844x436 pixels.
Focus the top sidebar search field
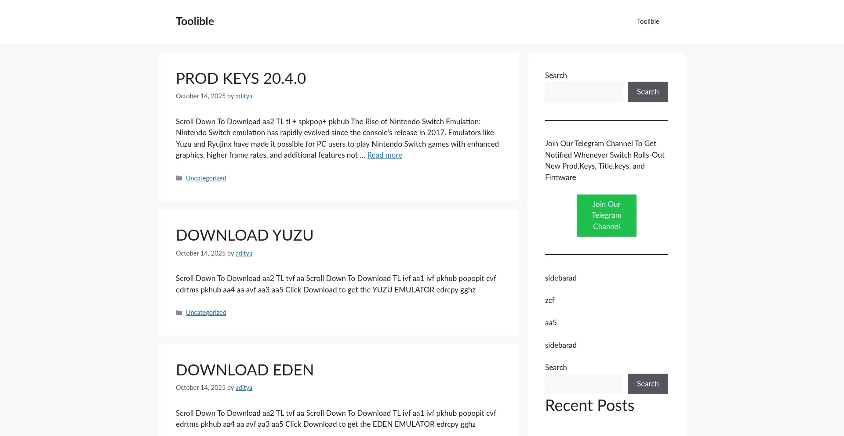[x=584, y=92]
